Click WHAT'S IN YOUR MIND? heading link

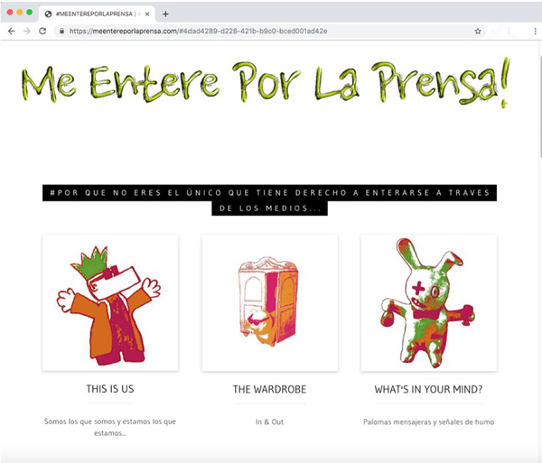coord(428,389)
